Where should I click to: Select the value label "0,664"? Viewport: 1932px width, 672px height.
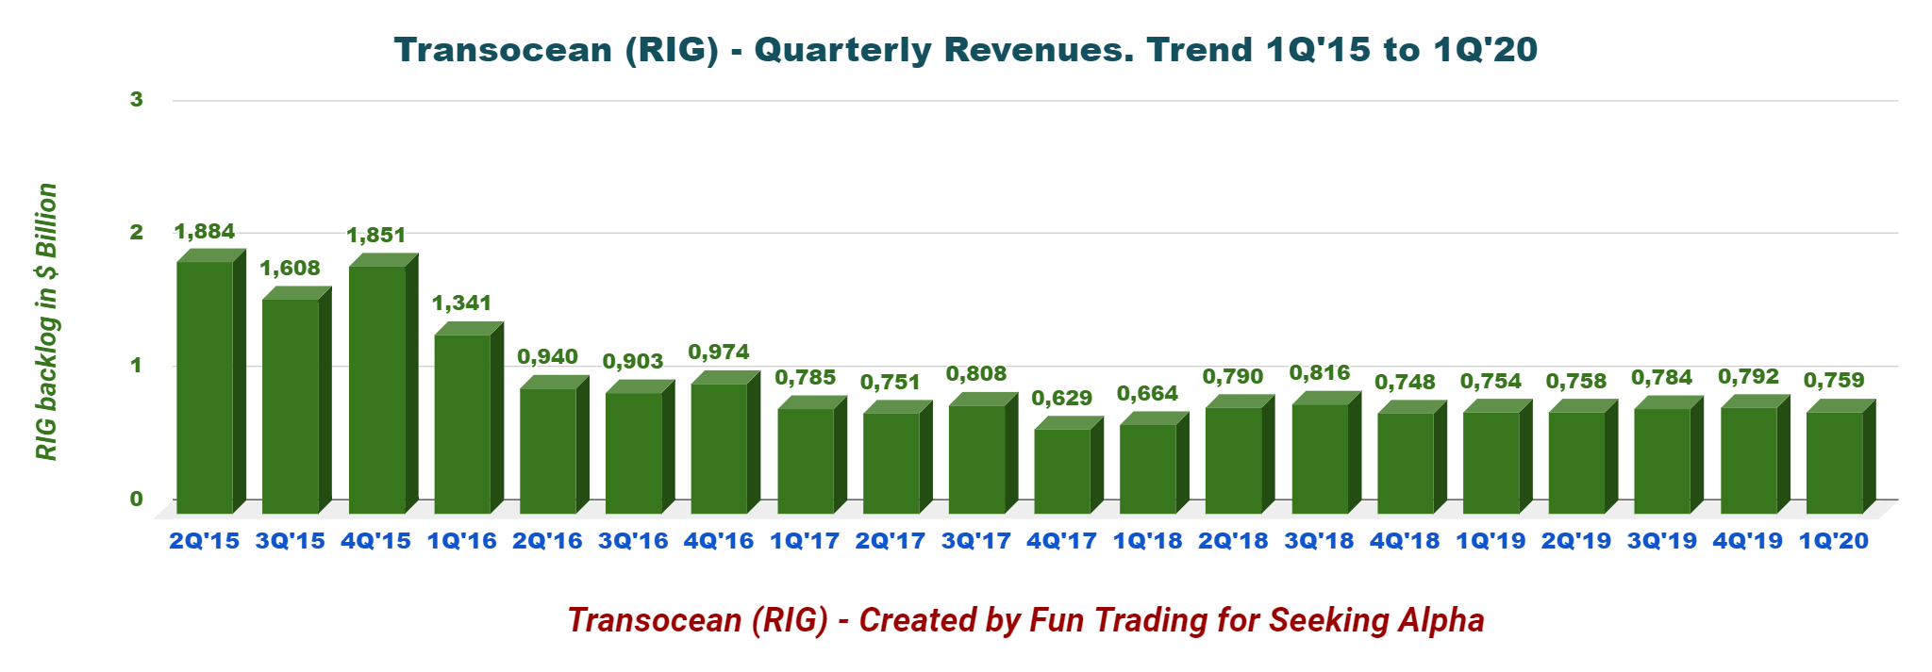1148,394
